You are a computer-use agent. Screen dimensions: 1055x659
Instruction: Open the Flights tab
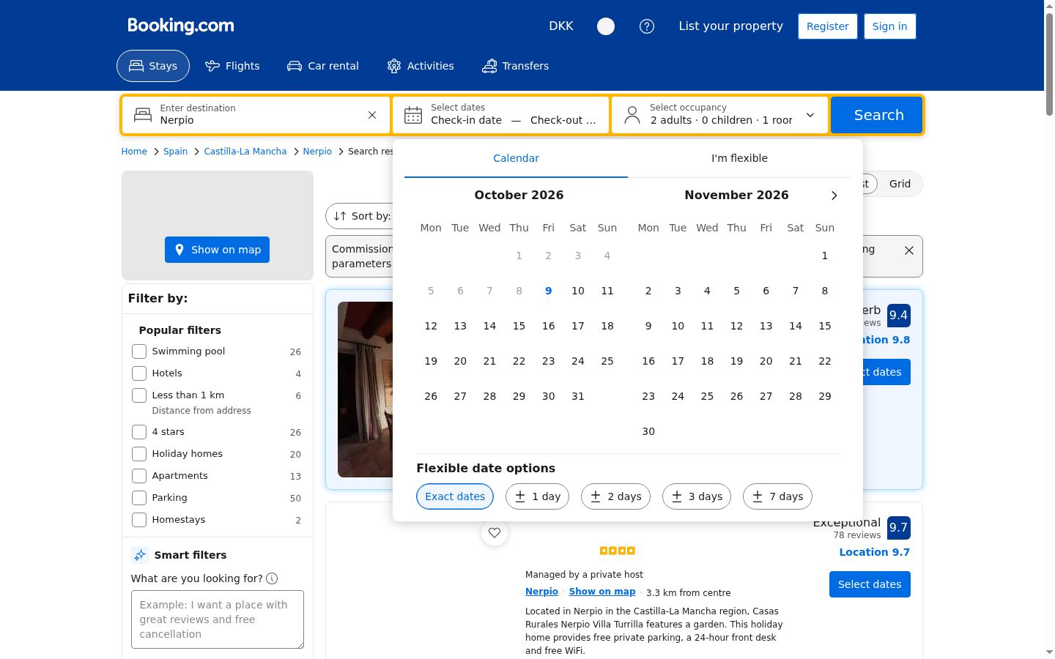click(232, 66)
